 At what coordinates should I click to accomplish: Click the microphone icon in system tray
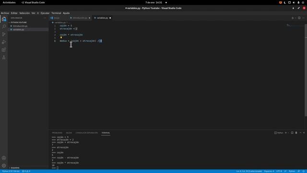point(298,2)
